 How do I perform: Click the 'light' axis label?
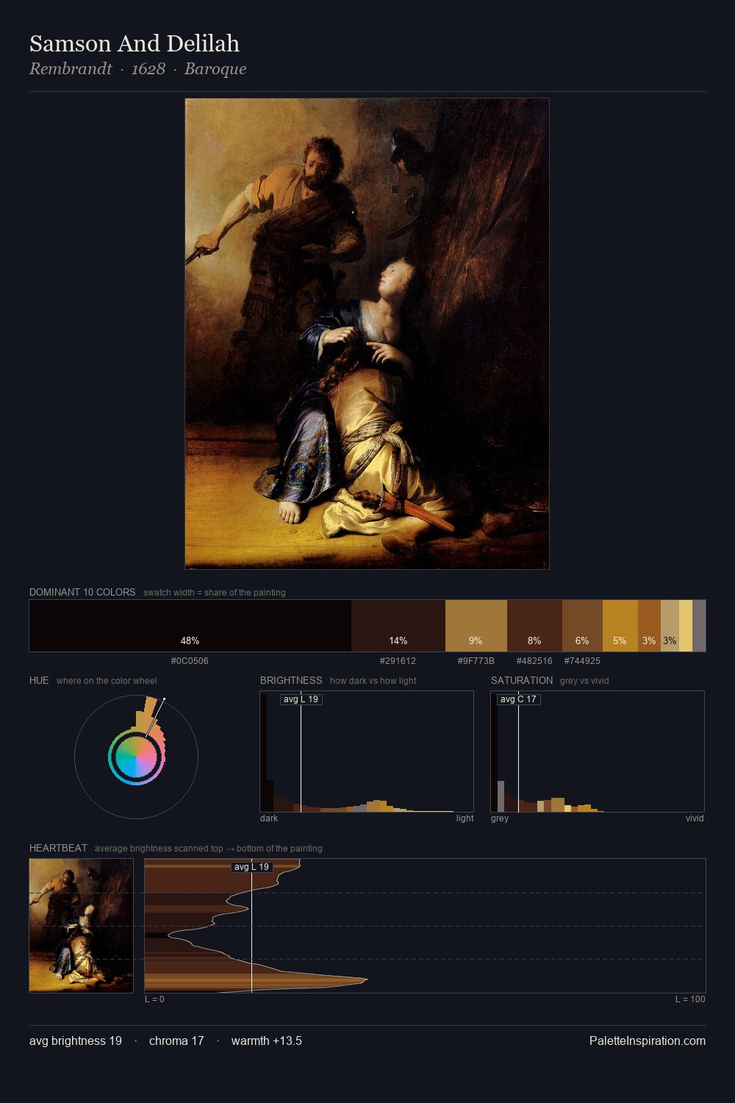[465, 818]
